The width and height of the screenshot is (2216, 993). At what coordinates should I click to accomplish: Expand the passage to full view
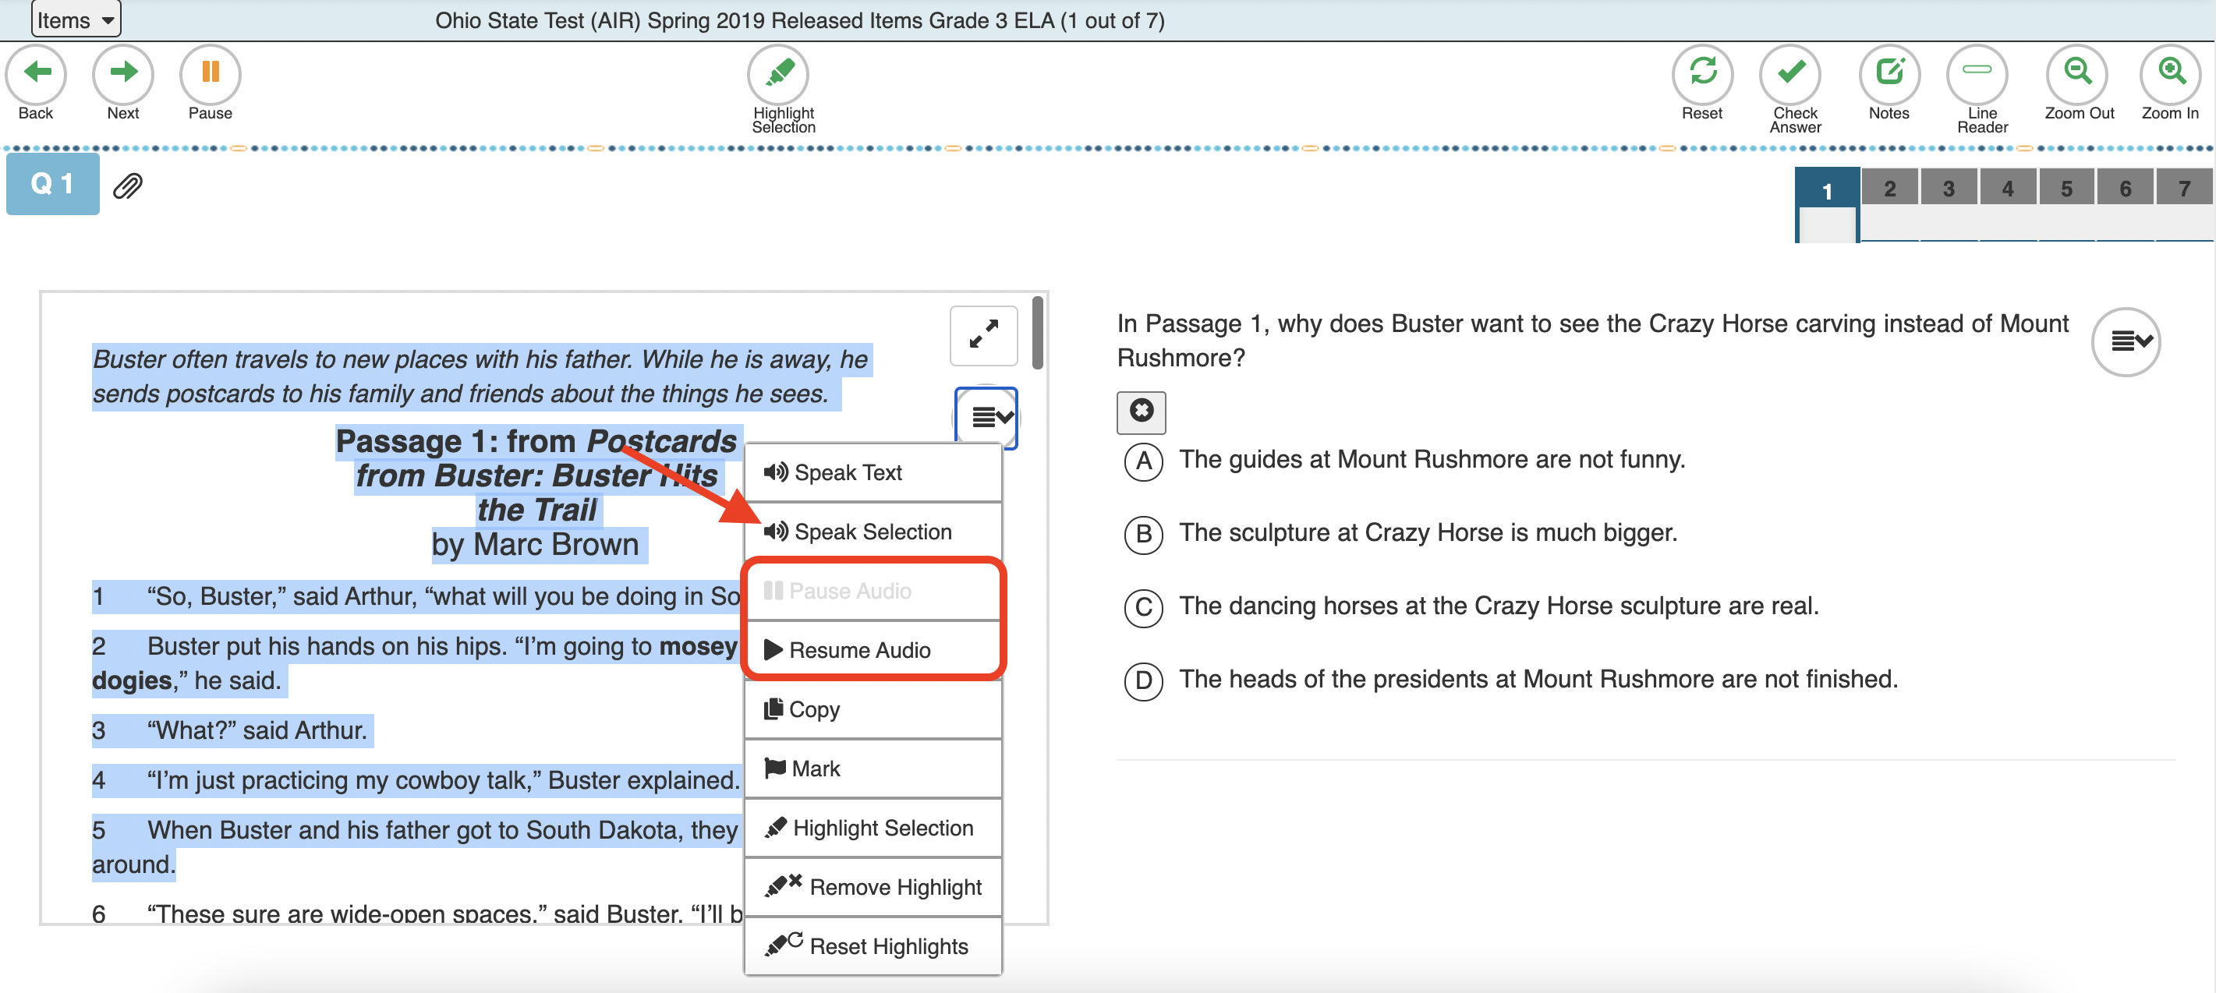(x=983, y=335)
